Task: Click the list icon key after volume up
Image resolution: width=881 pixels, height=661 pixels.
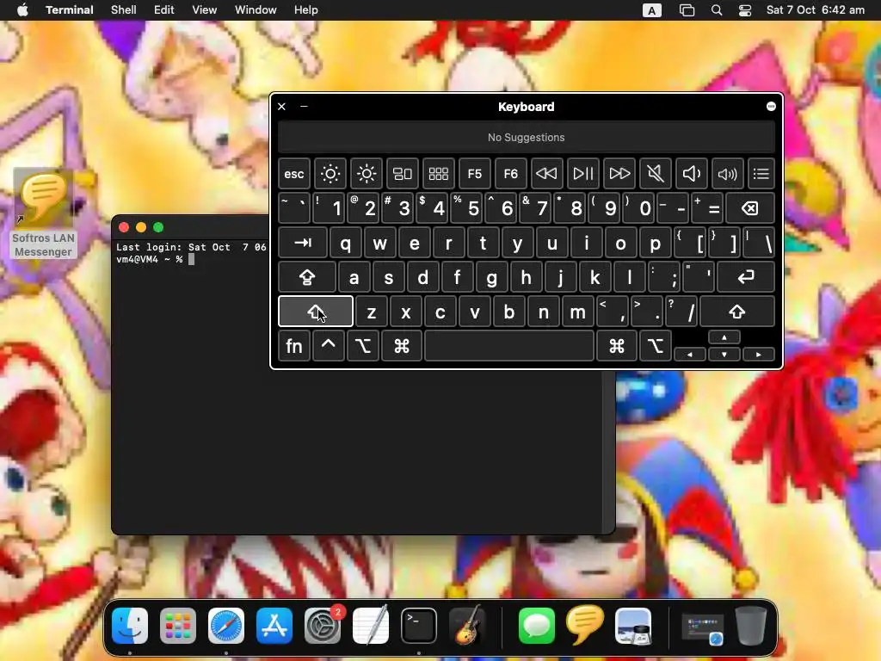Action: (761, 174)
